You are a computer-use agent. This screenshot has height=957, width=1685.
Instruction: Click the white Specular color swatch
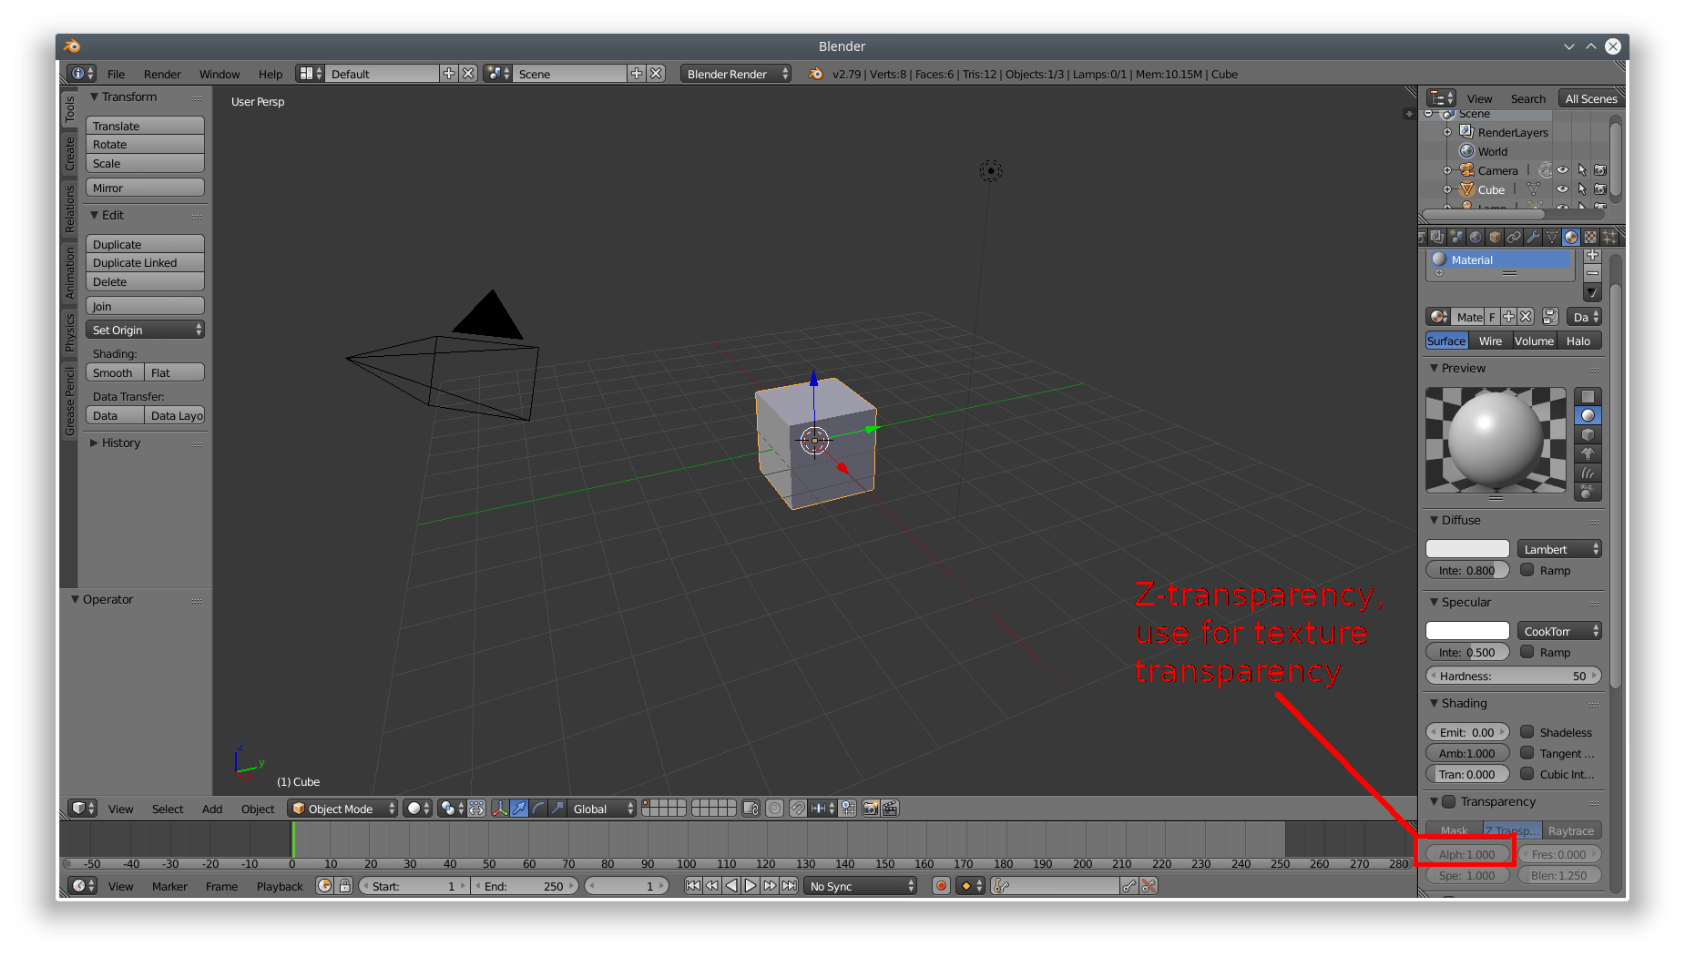click(1466, 630)
